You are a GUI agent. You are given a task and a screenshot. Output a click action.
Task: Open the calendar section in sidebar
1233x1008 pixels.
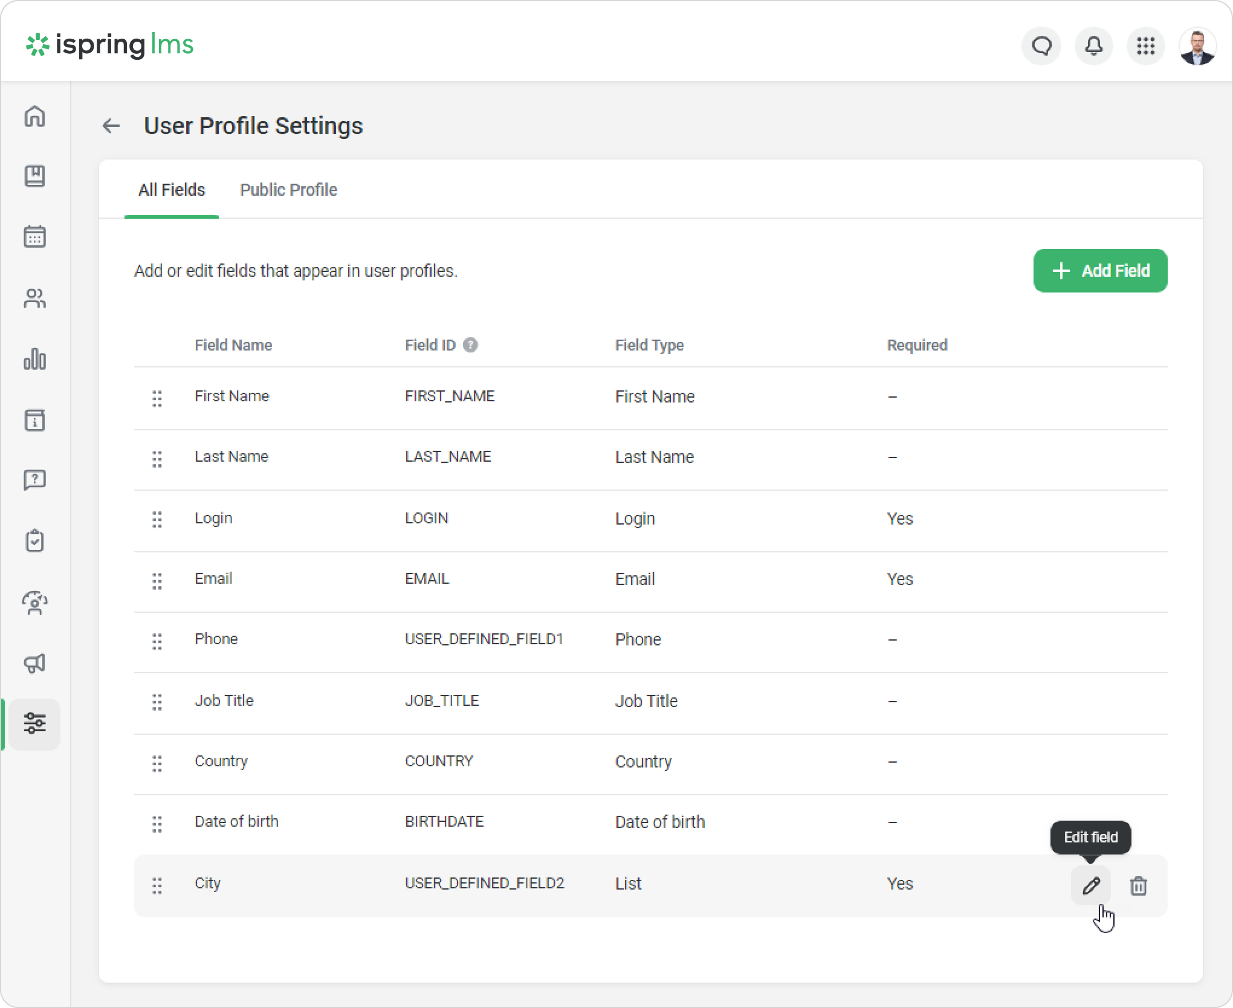(x=35, y=237)
